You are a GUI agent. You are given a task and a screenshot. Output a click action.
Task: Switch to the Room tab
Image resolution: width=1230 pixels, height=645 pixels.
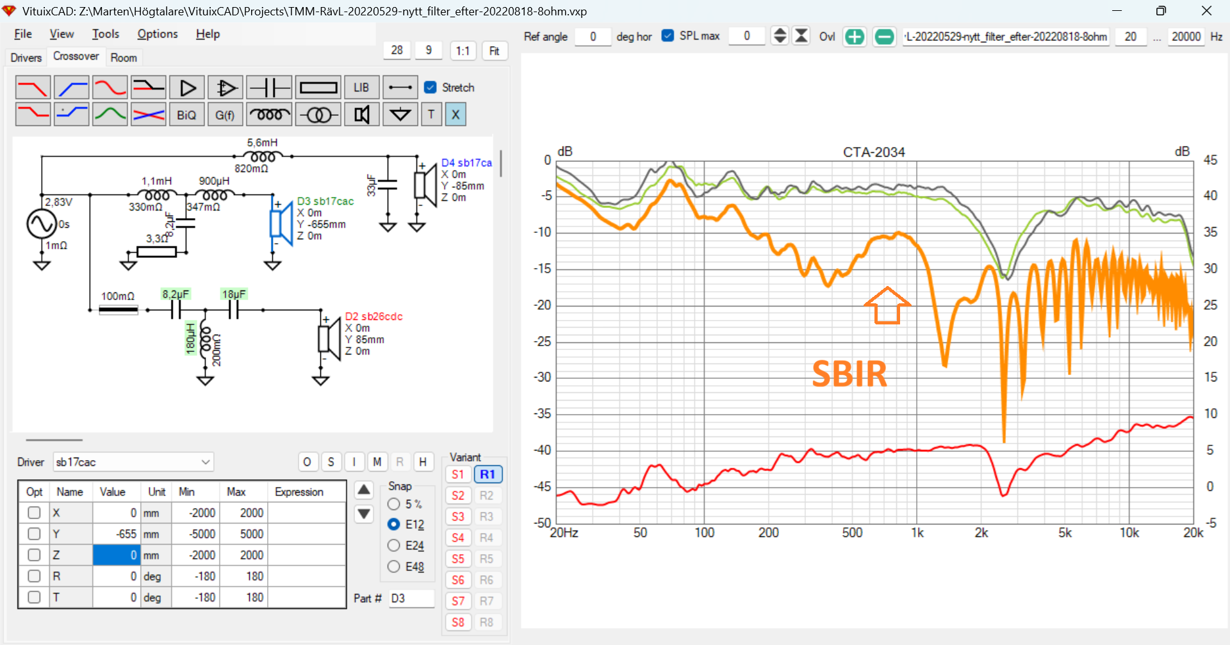[x=124, y=58]
